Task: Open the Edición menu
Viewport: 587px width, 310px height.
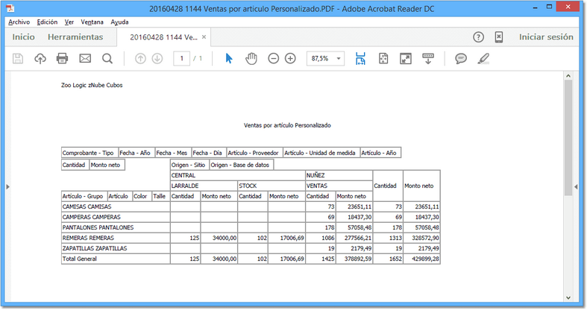Action: coord(47,22)
